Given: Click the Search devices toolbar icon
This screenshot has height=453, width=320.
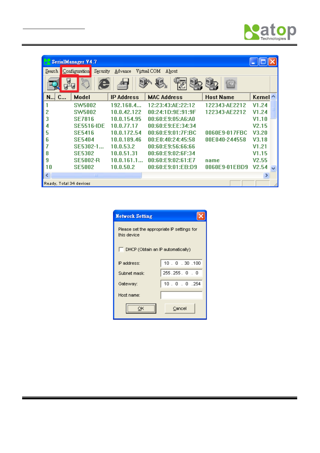Looking at the screenshot, I should point(53,84).
